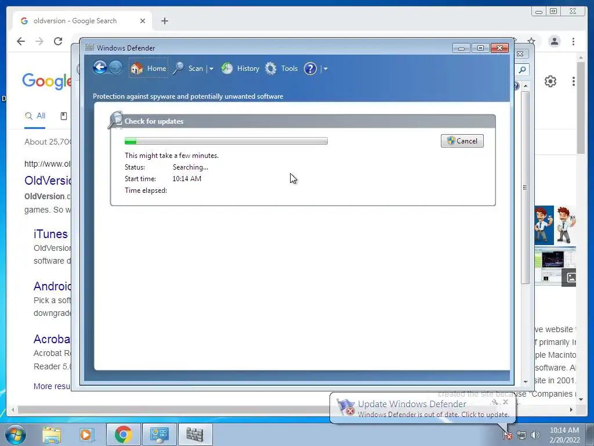Open Windows Explorer from the taskbar
The width and height of the screenshot is (594, 446).
(x=52, y=434)
